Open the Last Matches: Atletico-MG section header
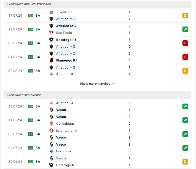 98,5
